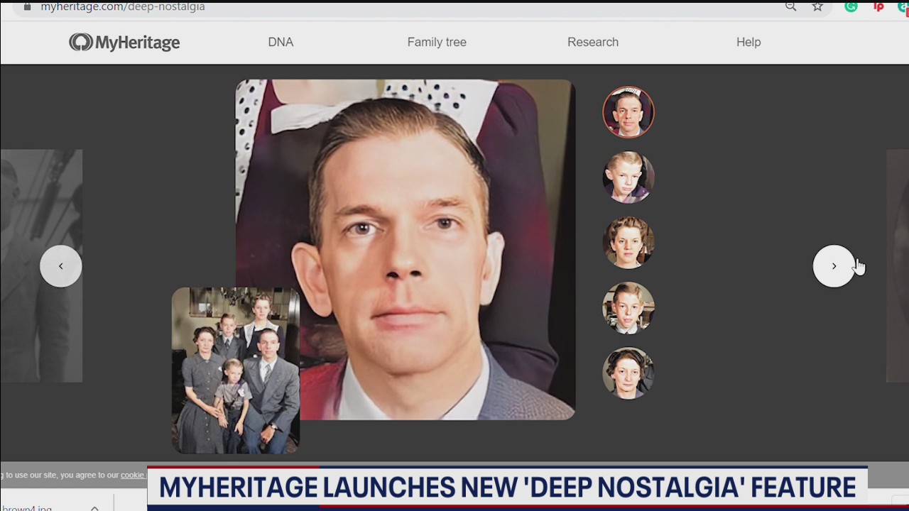Bookmark the page with the star icon
This screenshot has width=909, height=511.
click(x=817, y=7)
